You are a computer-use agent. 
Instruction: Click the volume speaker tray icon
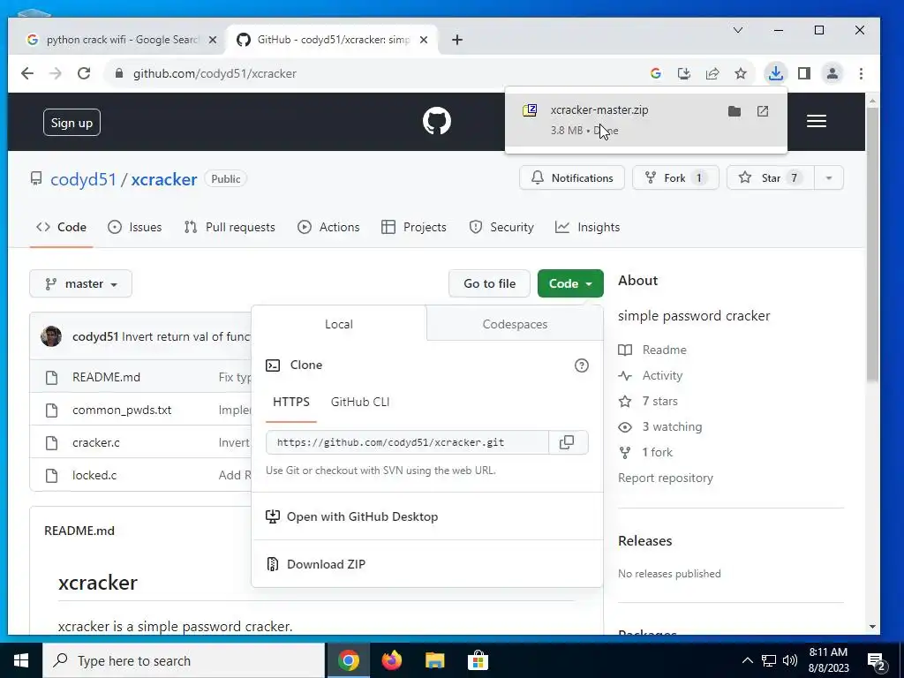click(x=790, y=660)
